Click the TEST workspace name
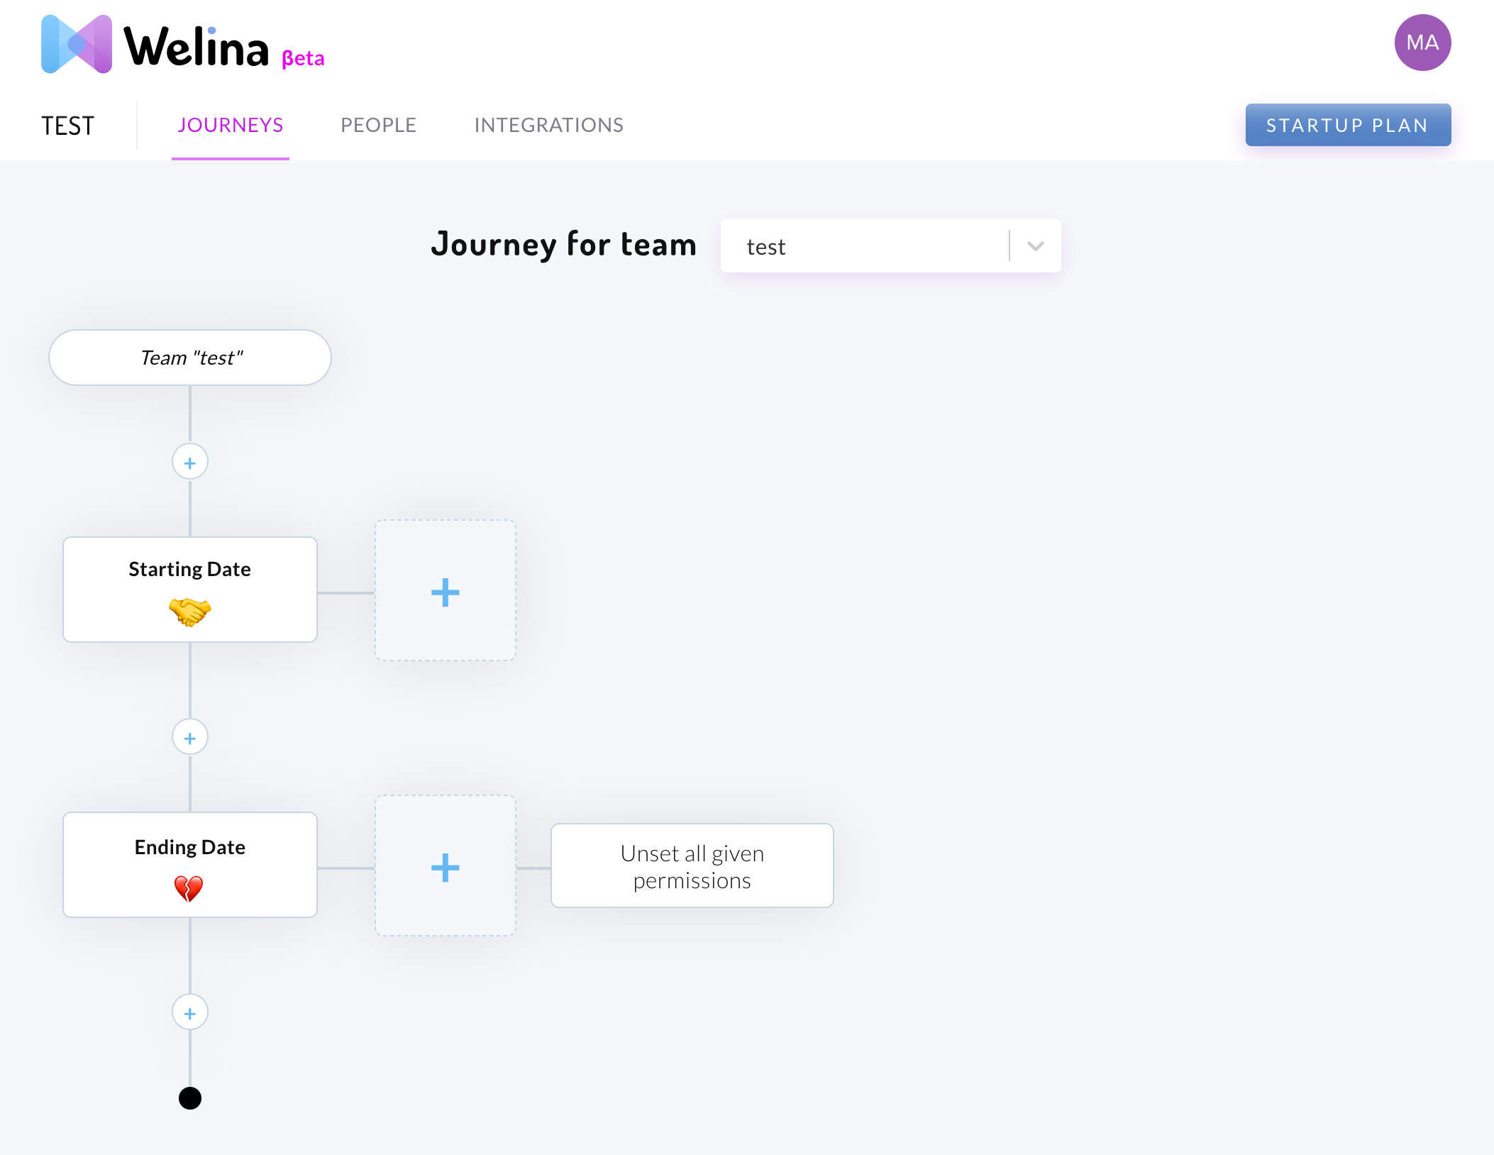Image resolution: width=1494 pixels, height=1155 pixels. [x=67, y=126]
